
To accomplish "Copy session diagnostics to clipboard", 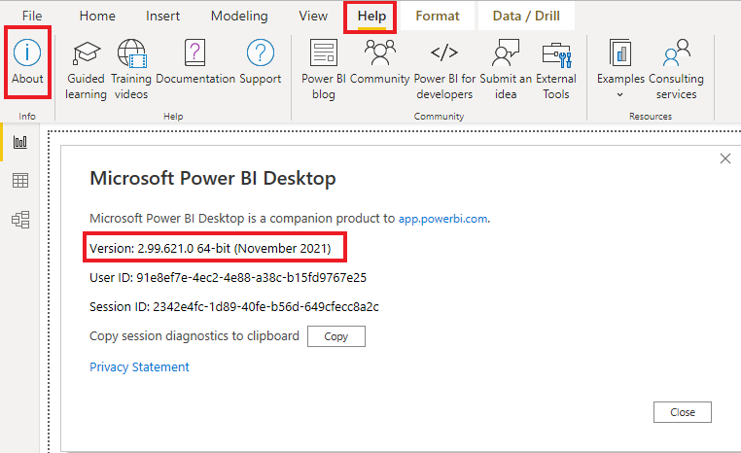I will (x=336, y=336).
